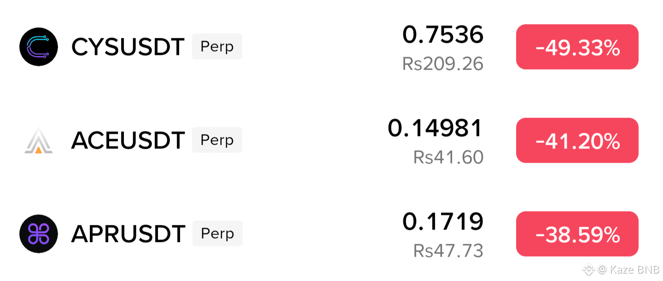The height and width of the screenshot is (281, 663).
Task: Toggle the -38.59% change badge
Action: tap(577, 234)
